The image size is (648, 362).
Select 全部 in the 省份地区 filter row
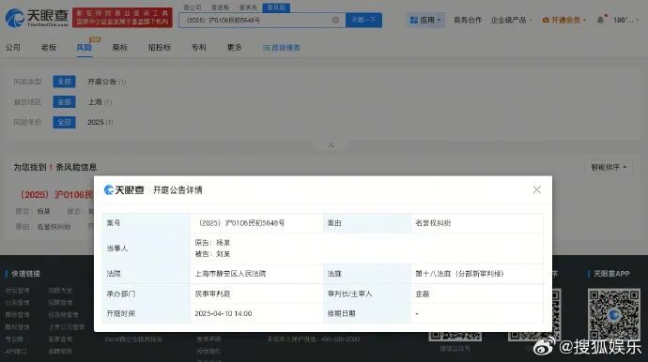[64, 102]
